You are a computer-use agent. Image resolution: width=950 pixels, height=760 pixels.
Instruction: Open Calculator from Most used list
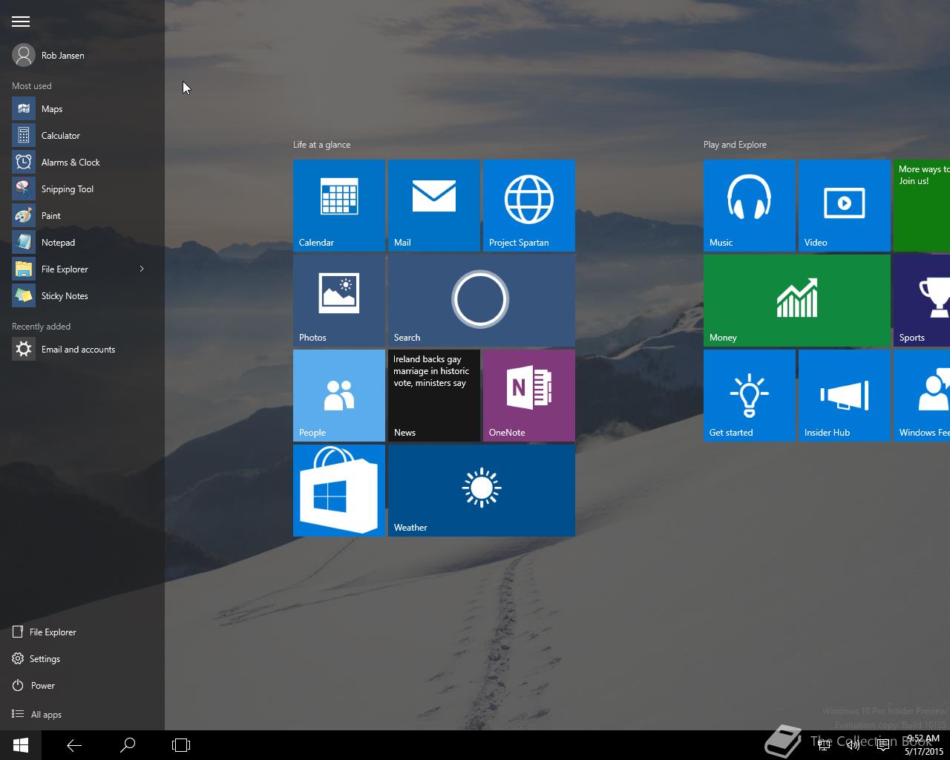click(82, 136)
